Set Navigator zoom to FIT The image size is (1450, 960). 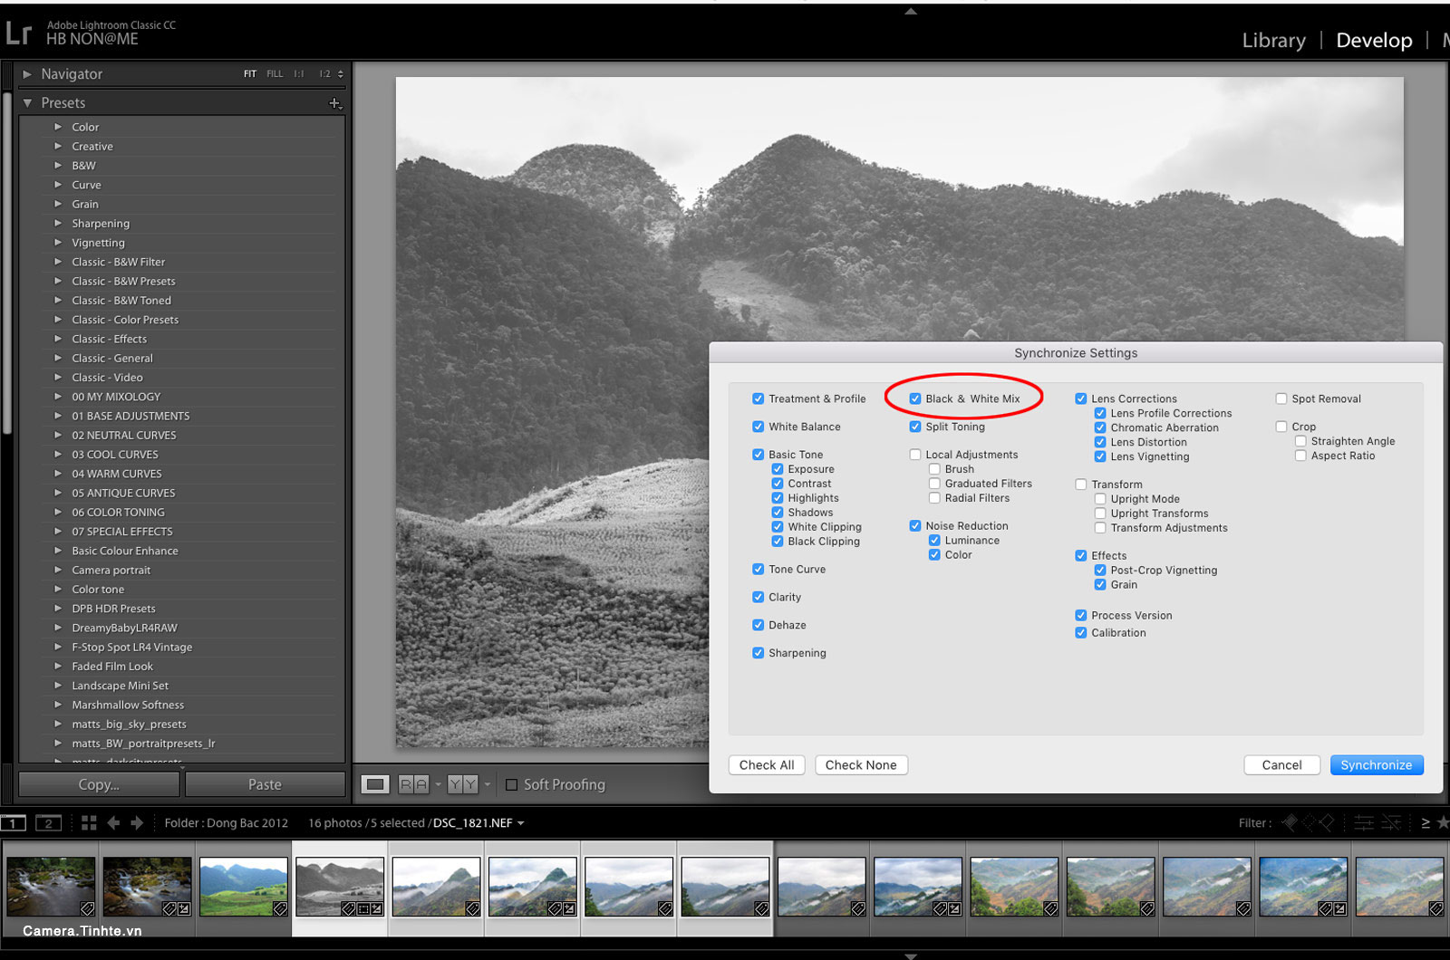click(250, 74)
